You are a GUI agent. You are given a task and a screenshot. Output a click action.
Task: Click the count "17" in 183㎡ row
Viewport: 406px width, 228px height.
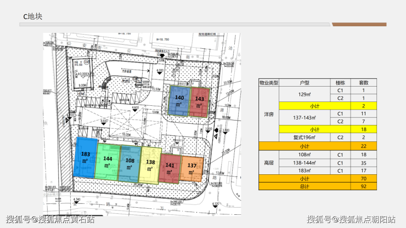[364, 171]
